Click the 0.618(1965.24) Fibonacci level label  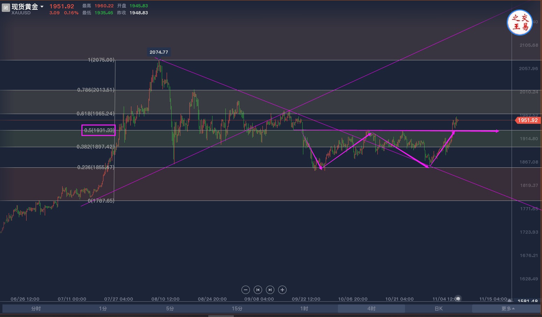95,114
